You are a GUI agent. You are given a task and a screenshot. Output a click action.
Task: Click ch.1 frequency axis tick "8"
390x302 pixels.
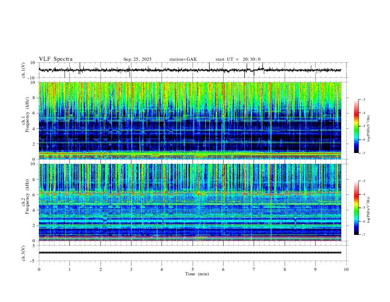[33, 98]
